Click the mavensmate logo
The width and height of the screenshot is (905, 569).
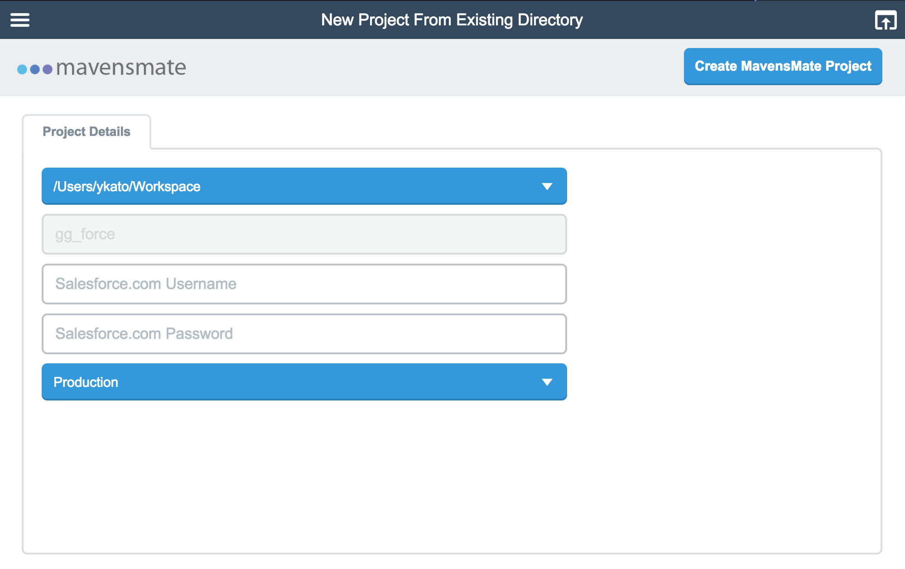click(101, 68)
